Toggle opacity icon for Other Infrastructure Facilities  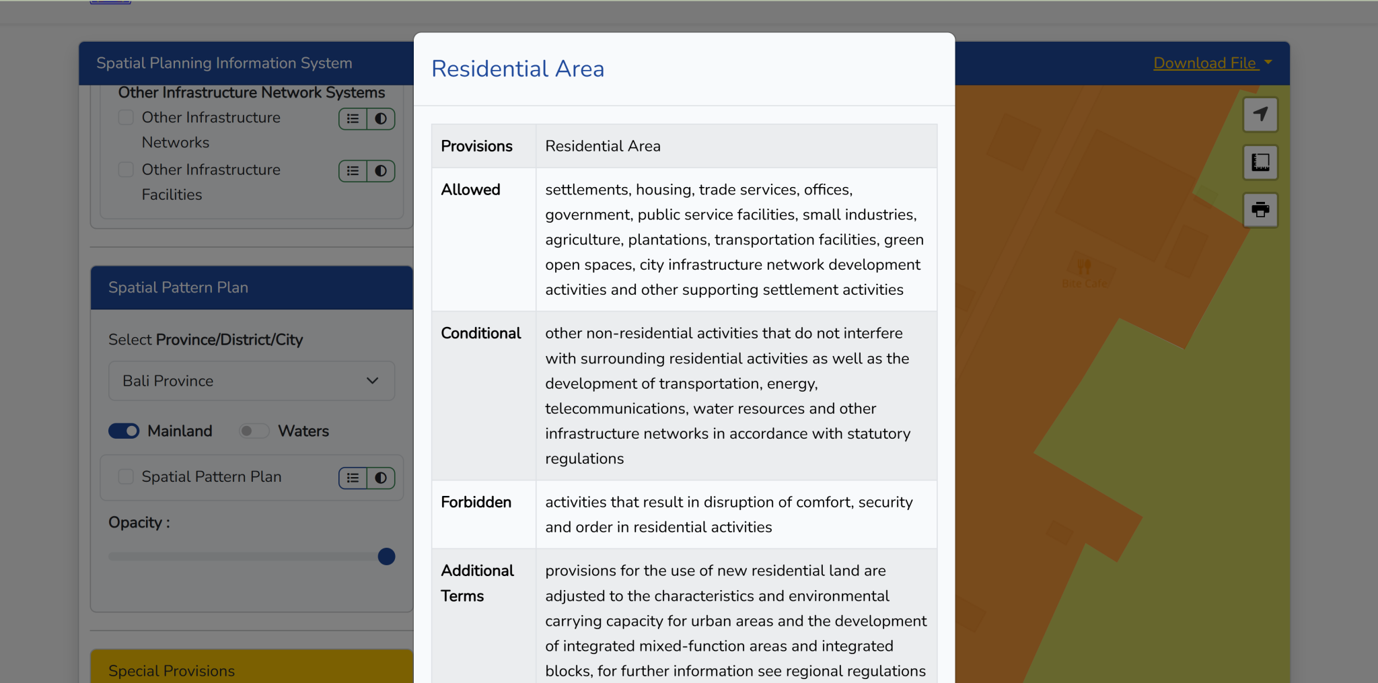click(381, 171)
